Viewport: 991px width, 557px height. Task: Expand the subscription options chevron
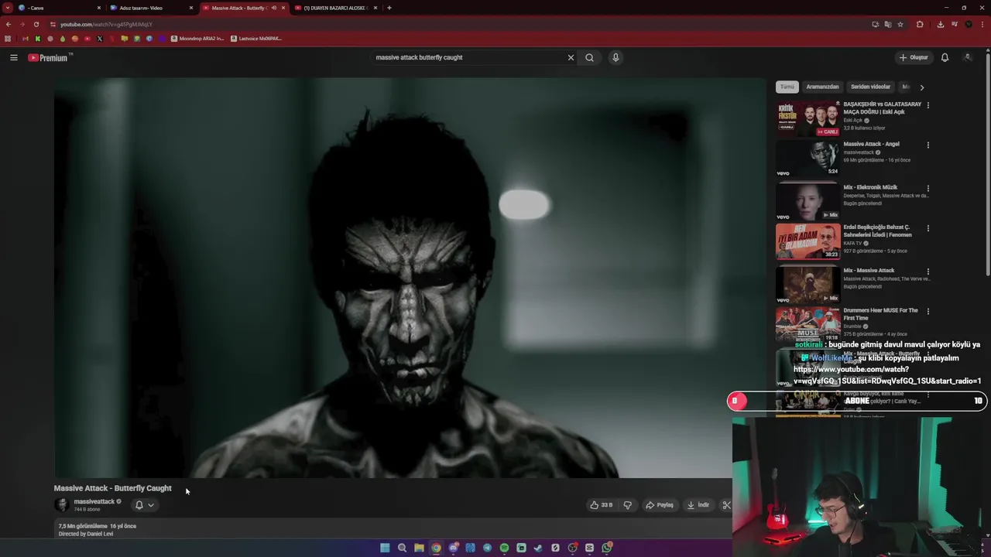click(151, 505)
